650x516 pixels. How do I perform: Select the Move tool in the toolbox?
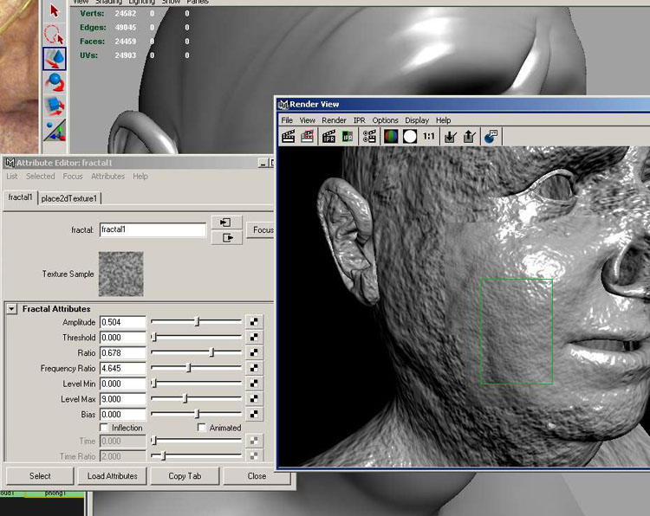pos(55,59)
